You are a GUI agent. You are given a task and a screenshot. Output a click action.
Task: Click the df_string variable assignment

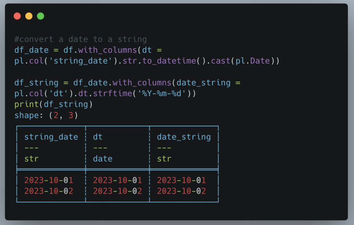coord(36,83)
